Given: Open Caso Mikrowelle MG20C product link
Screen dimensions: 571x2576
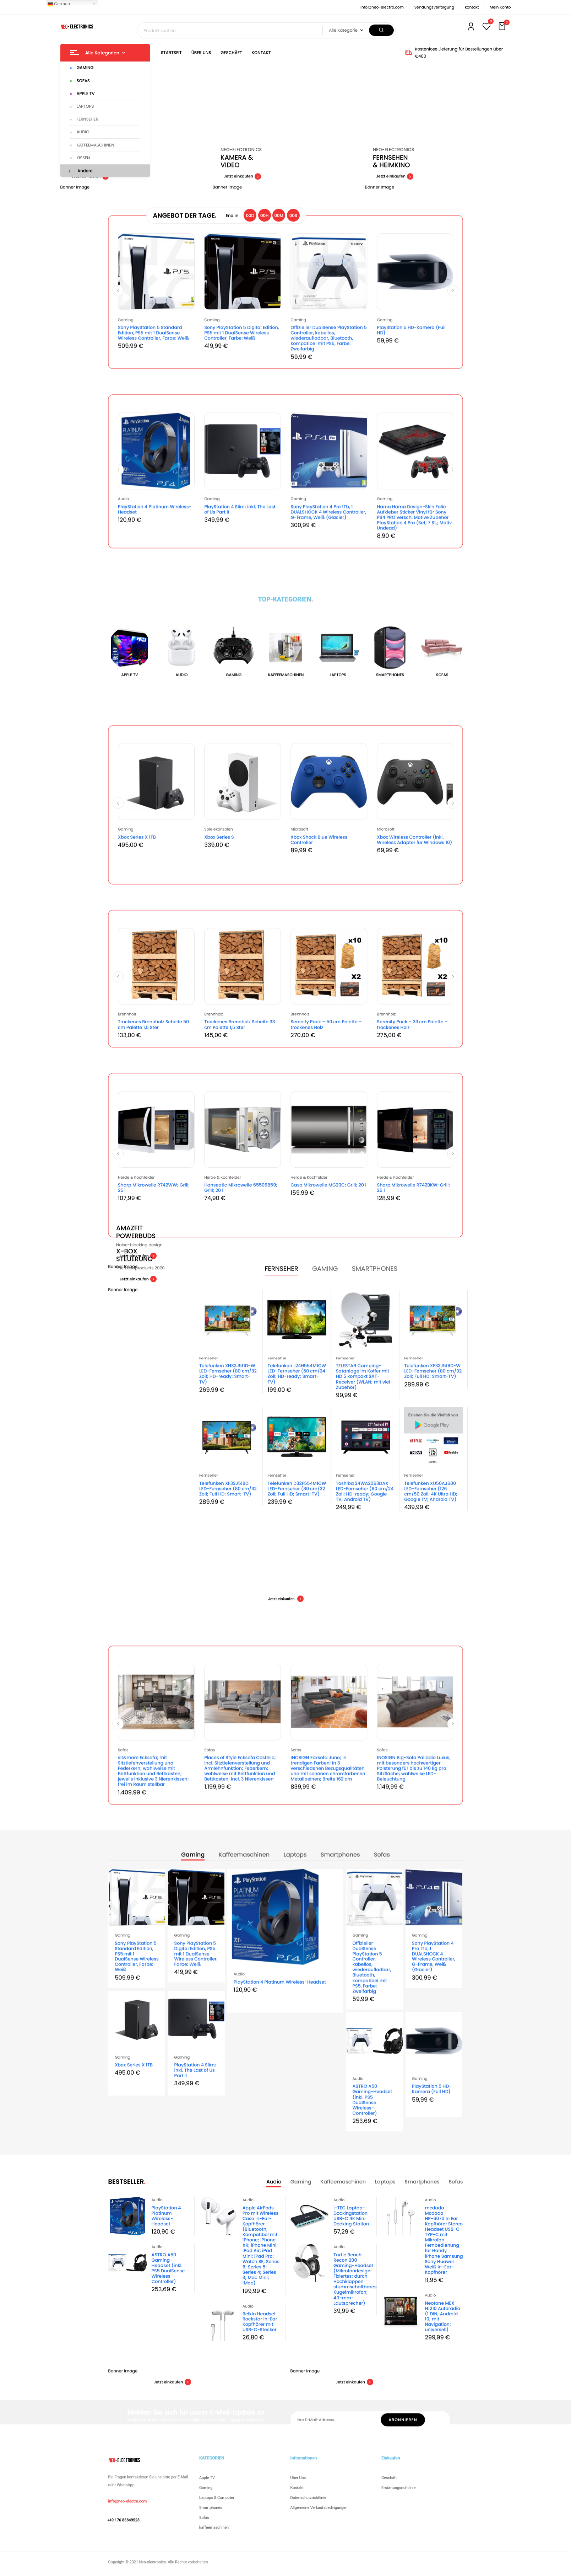Looking at the screenshot, I should (328, 1185).
